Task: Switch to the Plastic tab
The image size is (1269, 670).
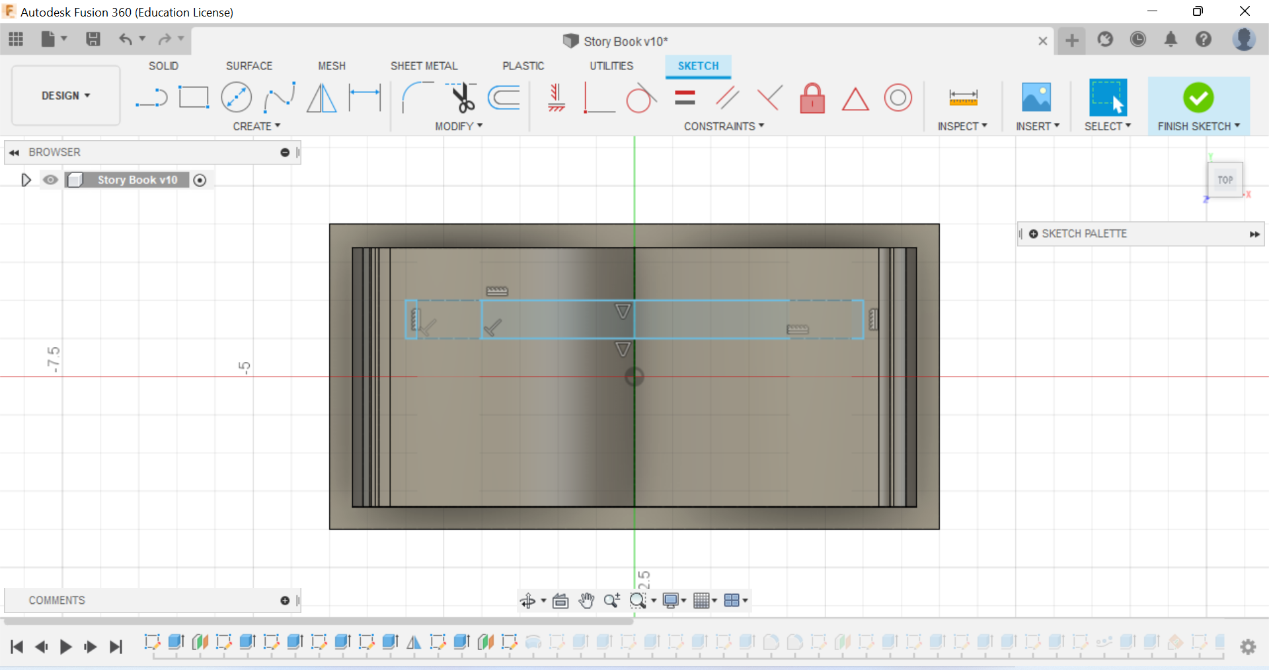Action: (523, 66)
